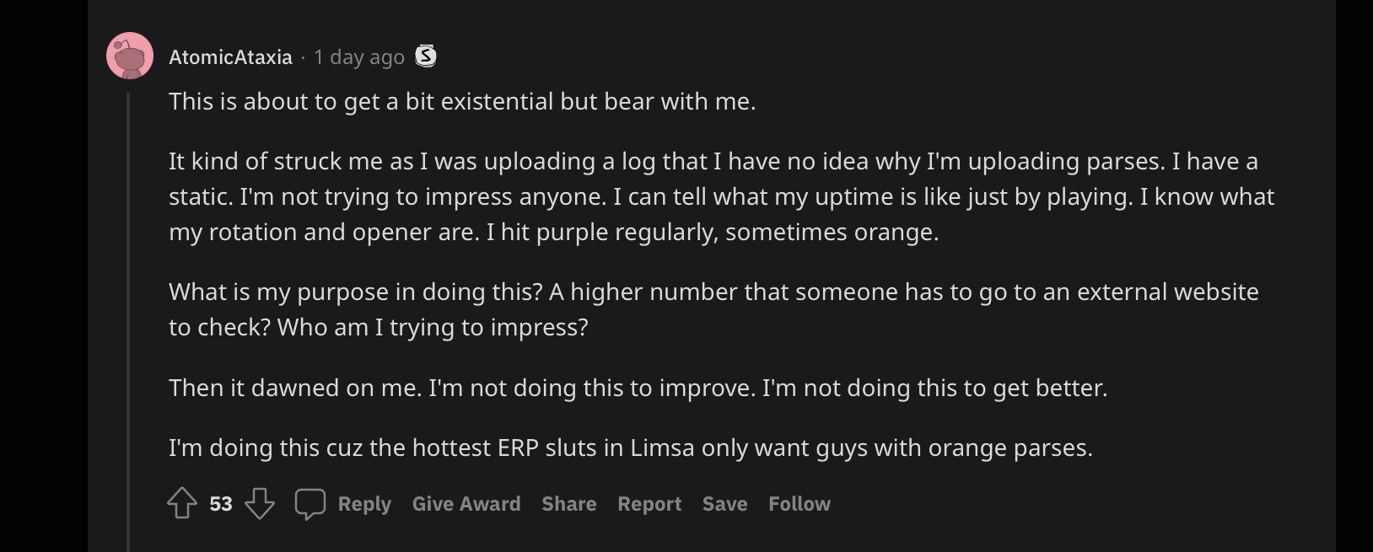Image resolution: width=1373 pixels, height=552 pixels.
Task: Click the speech bubble reply icon
Action: 310,504
